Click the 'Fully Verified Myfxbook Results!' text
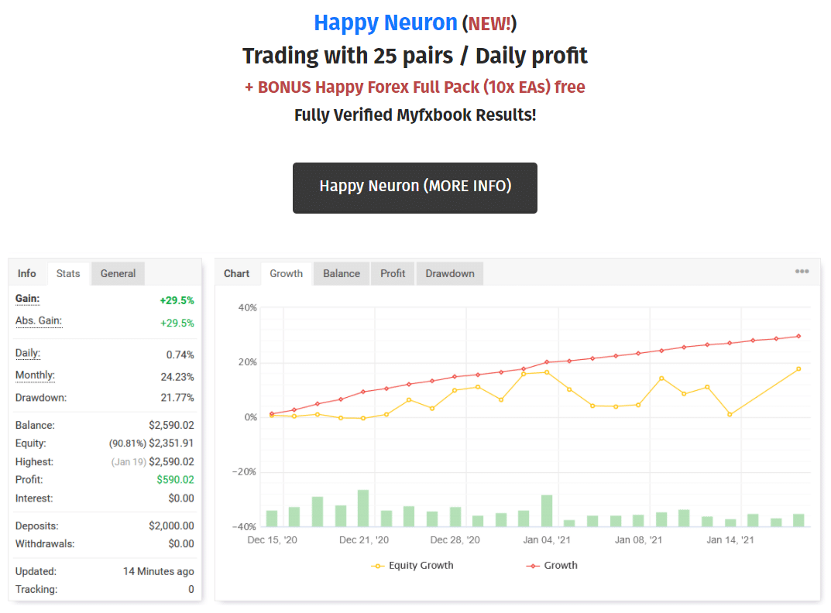The height and width of the screenshot is (613, 831). pos(415,115)
